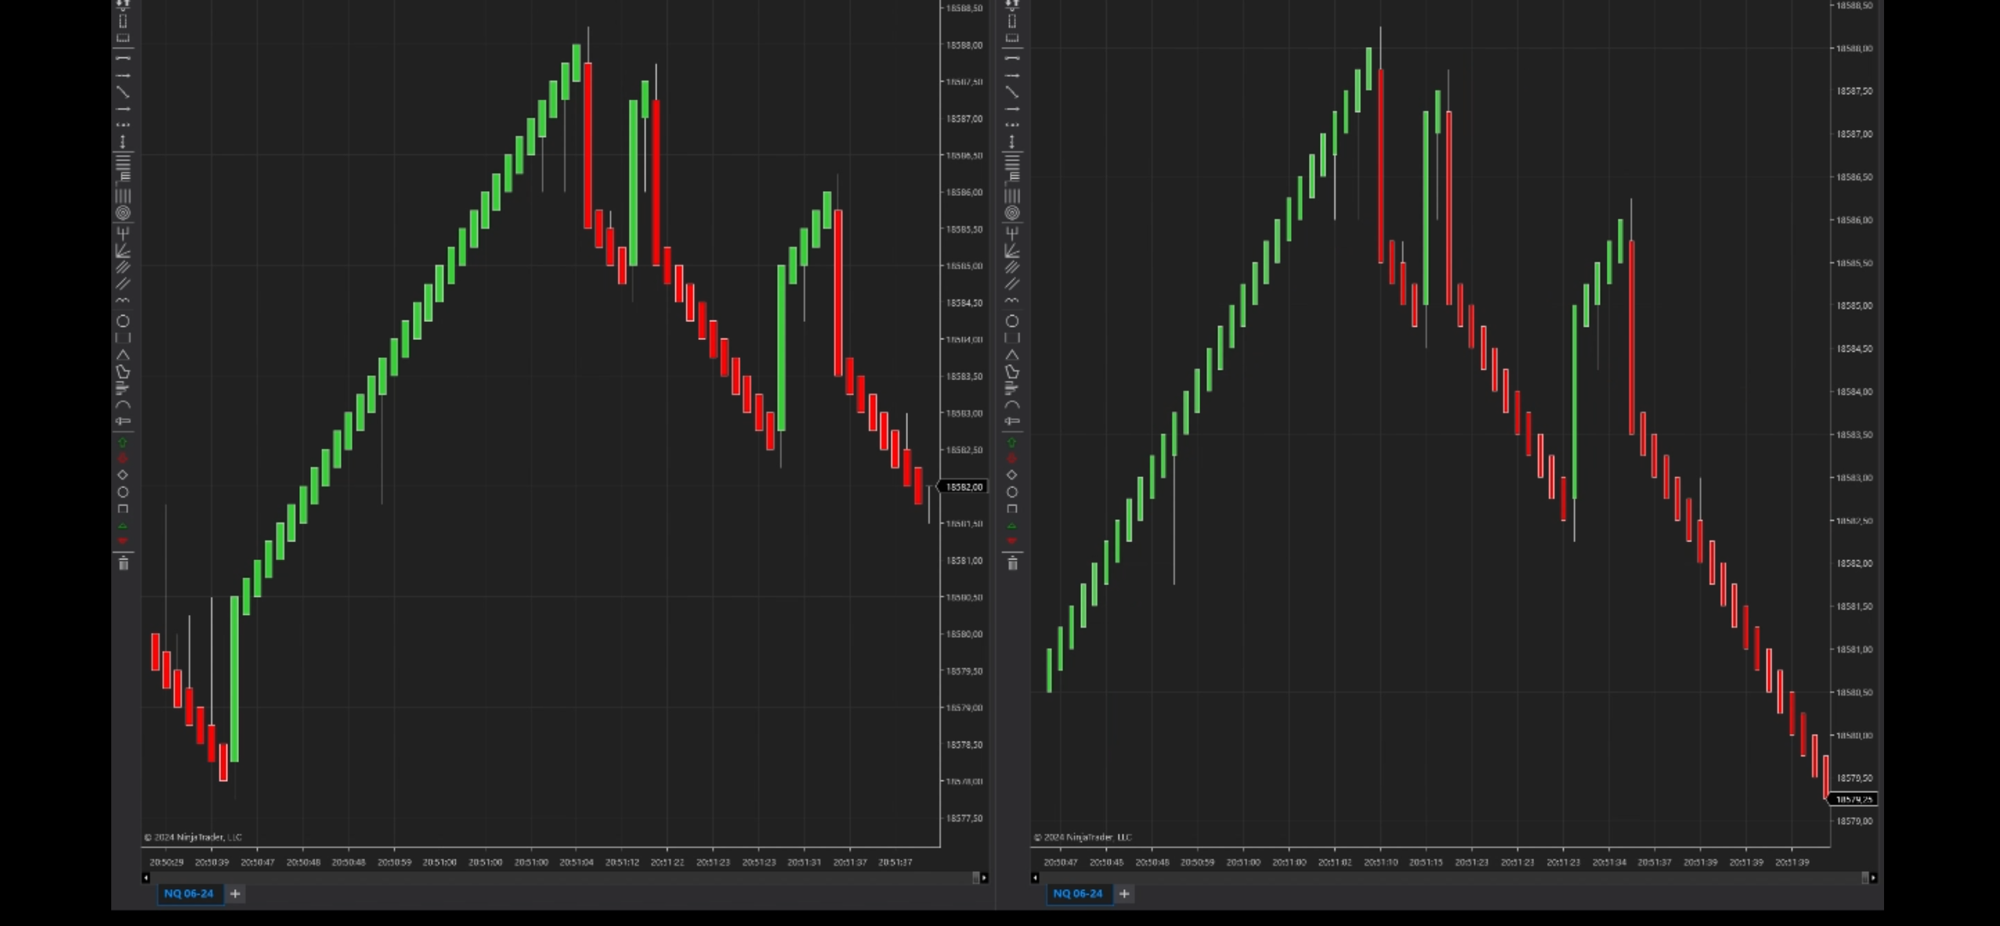Select the Line drawing tool
Screen dimensions: 2000x926
pyautogui.click(x=125, y=92)
